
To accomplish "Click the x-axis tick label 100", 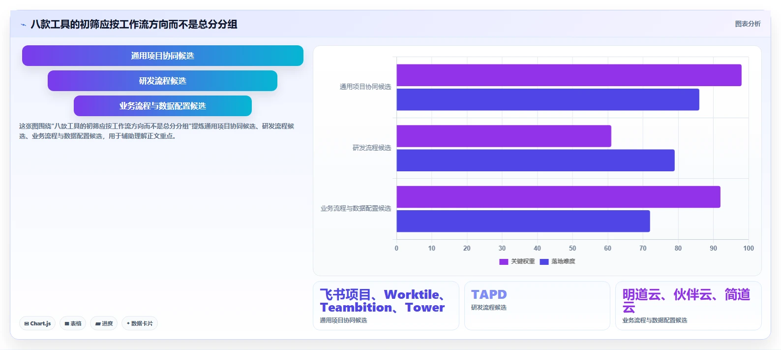I will [x=749, y=248].
